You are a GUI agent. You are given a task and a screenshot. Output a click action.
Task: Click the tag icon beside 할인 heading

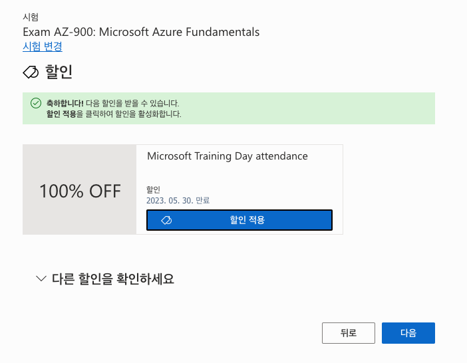pos(31,72)
